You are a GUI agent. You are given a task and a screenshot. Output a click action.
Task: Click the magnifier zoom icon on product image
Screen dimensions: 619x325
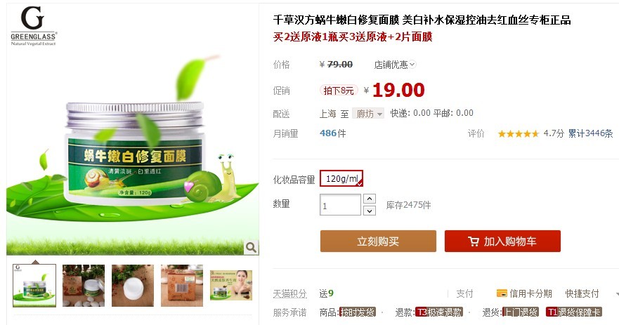(251, 247)
